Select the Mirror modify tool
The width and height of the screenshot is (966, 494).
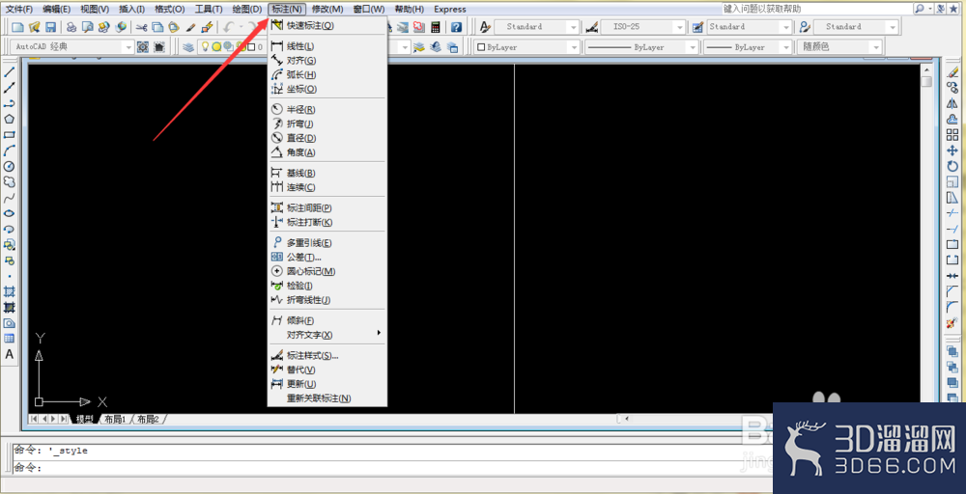[952, 104]
